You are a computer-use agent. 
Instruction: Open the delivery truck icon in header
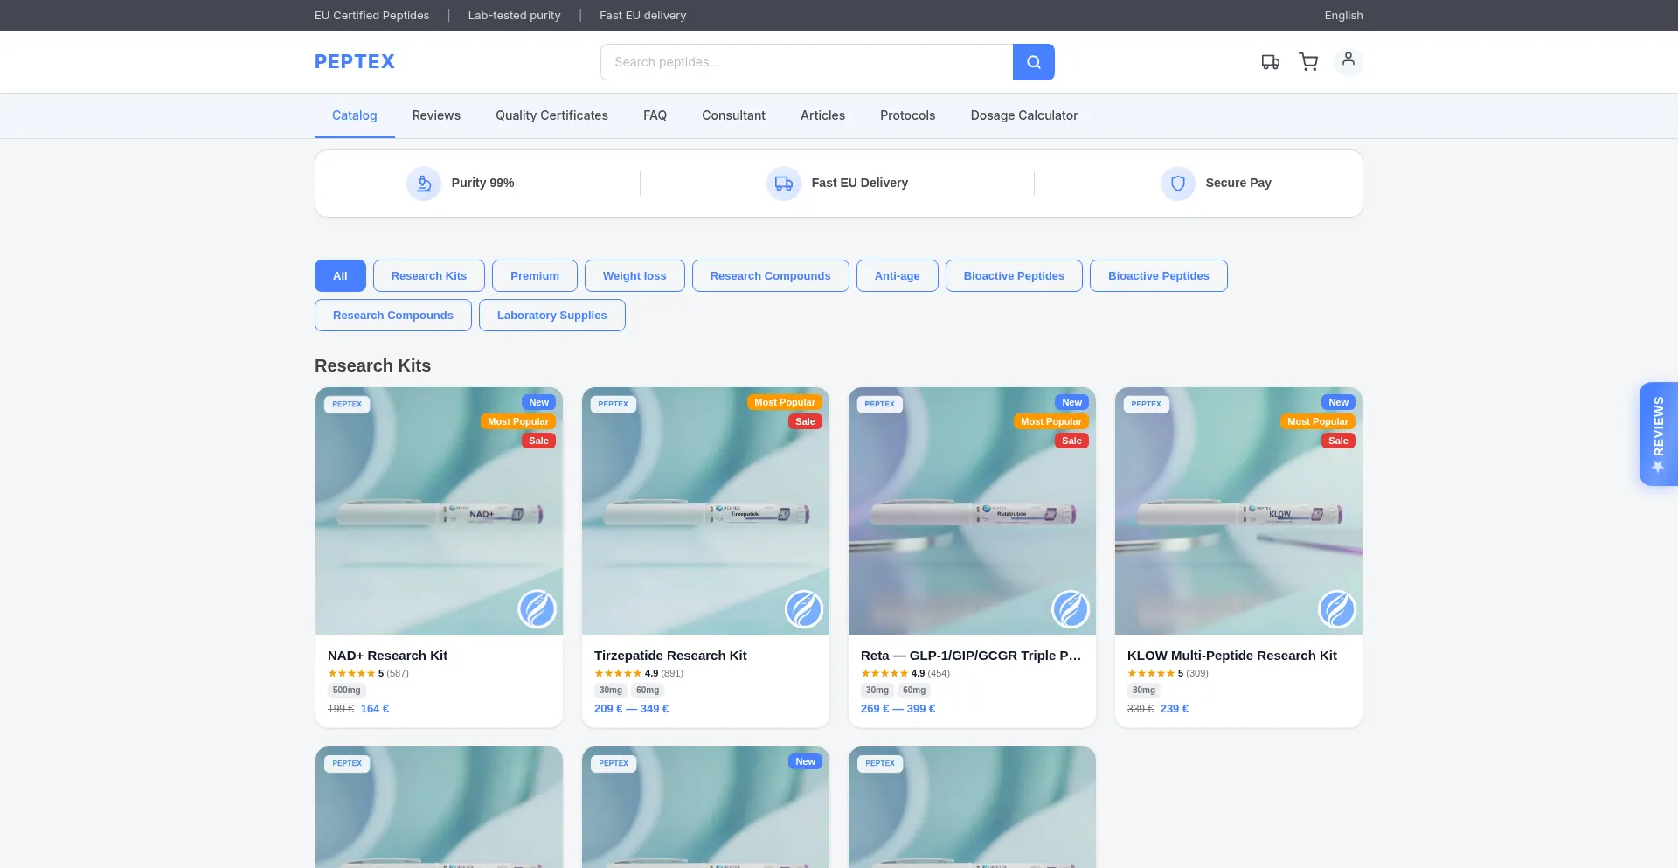pos(1270,62)
